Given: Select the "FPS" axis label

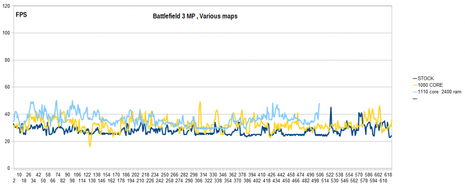Looking at the screenshot, I should coord(21,15).
